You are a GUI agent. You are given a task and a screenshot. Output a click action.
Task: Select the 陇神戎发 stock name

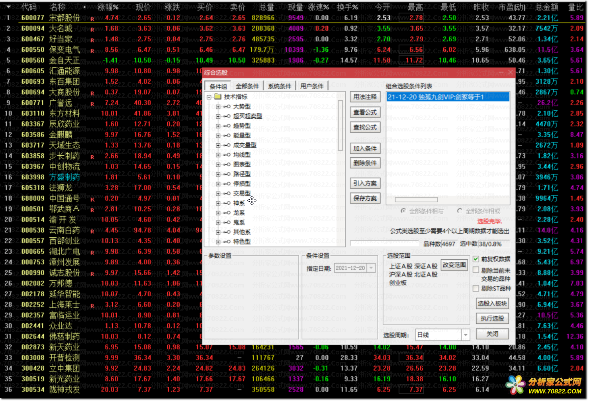coord(65,389)
